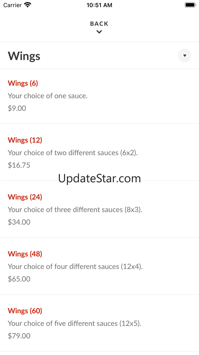Choose the Wings (12) menu item
Viewport: 199px width, 355px height.
pos(25,140)
